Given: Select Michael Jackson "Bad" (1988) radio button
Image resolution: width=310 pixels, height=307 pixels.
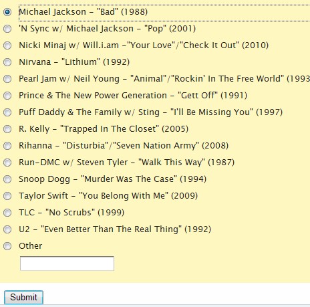Looking at the screenshot, I should [7, 12].
